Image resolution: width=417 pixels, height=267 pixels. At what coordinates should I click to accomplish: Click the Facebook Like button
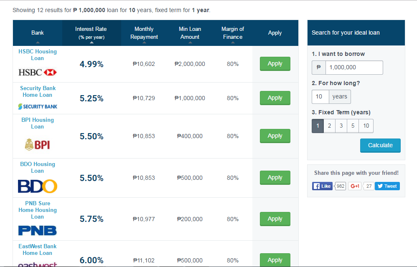pos(322,186)
